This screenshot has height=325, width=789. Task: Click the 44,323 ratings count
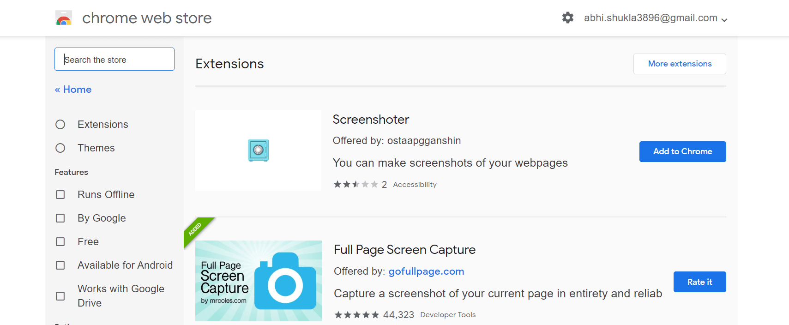(398, 315)
